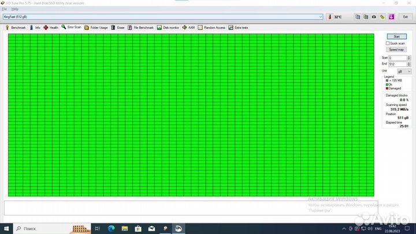The image size is (416, 234).
Task: Click the green Ok legend swatch
Action: (387, 84)
